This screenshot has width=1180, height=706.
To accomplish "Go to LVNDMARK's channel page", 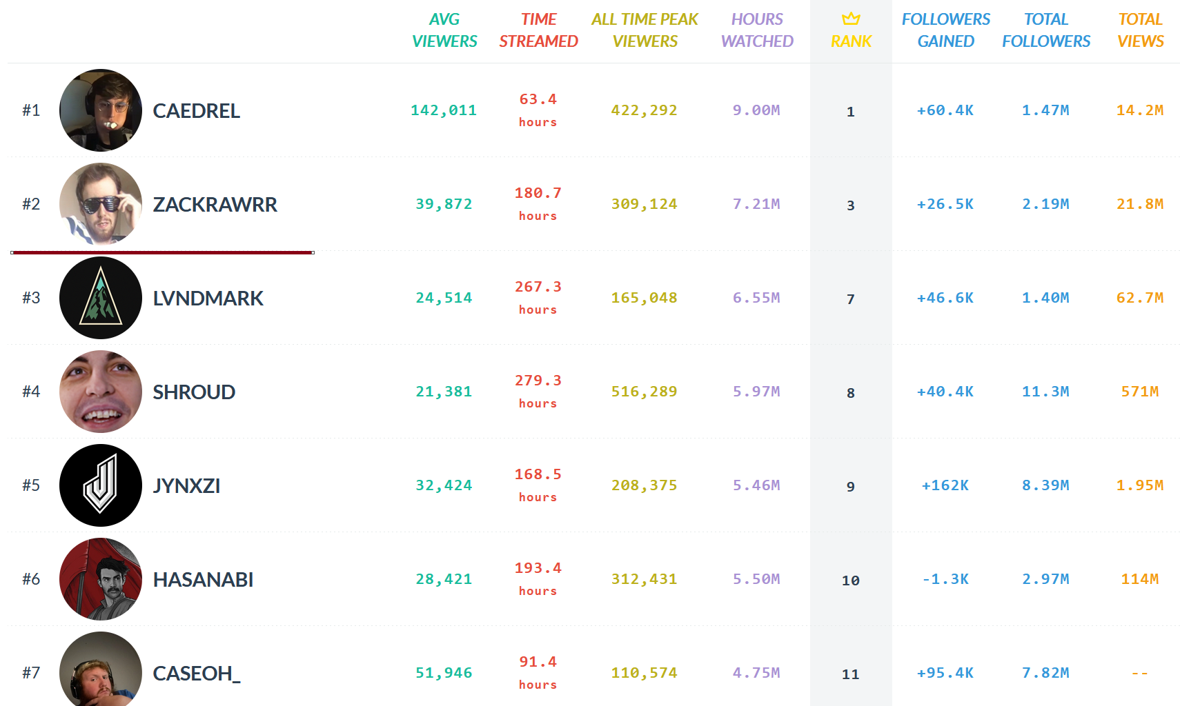I will click(208, 299).
